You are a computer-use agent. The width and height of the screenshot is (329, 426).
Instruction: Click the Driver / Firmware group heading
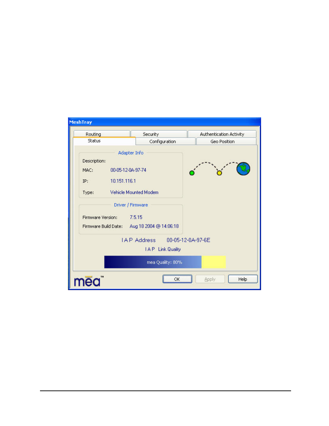coord(131,205)
